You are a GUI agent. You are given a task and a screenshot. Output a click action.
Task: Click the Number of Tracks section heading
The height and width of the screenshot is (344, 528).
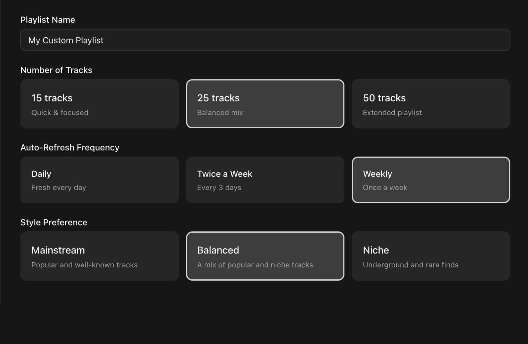[x=56, y=70]
